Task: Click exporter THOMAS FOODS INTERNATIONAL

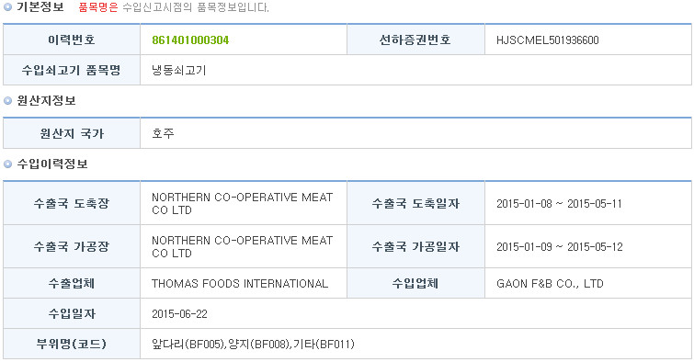Action: pyautogui.click(x=240, y=284)
